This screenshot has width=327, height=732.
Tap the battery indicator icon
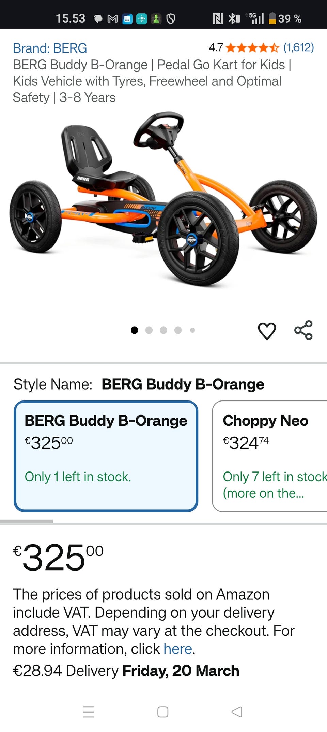272,18
